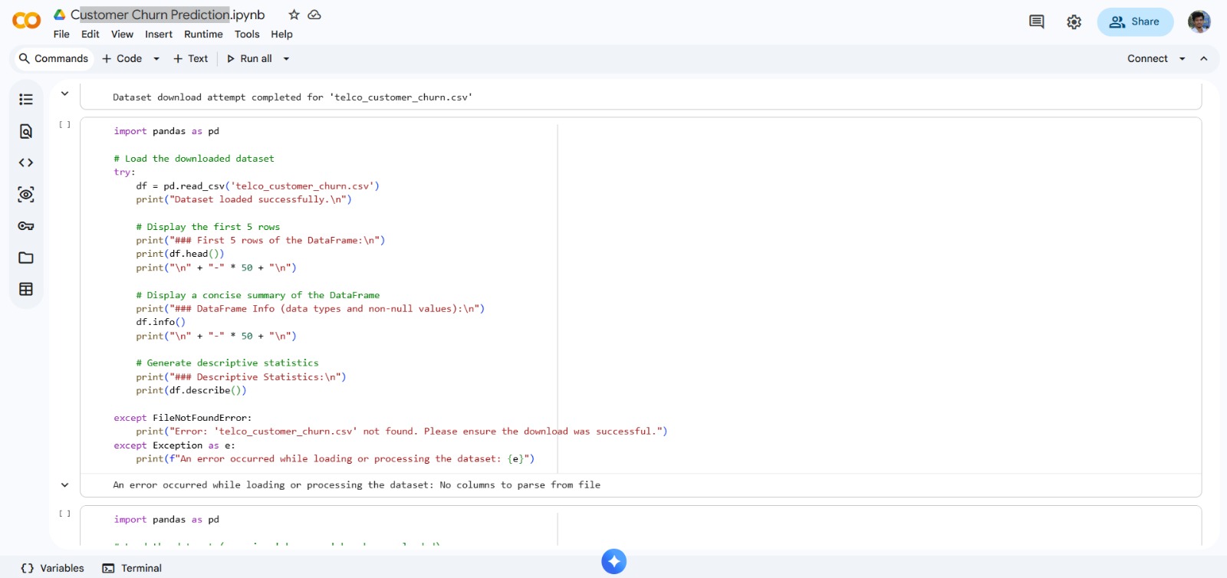The image size is (1227, 578).
Task: Open the Secrets key icon
Action: click(x=26, y=226)
